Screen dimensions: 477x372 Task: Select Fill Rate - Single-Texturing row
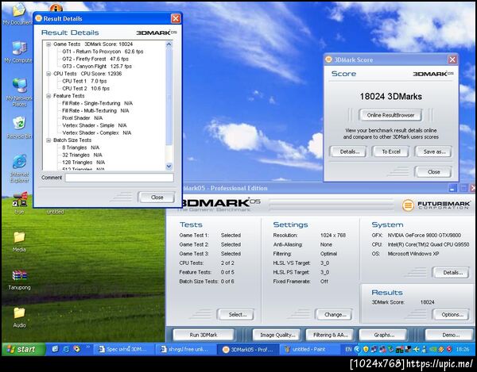click(97, 103)
